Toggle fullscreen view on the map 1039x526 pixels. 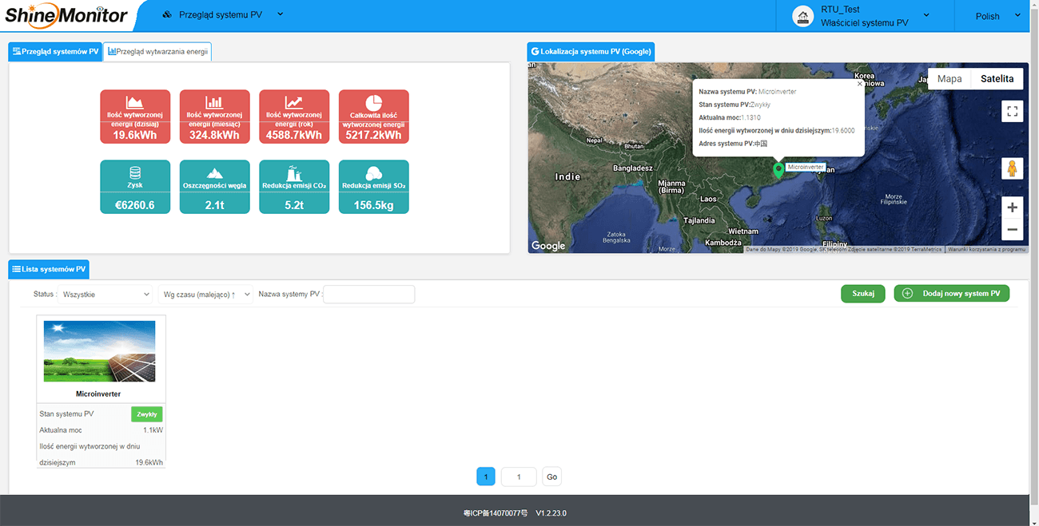pyautogui.click(x=1012, y=111)
